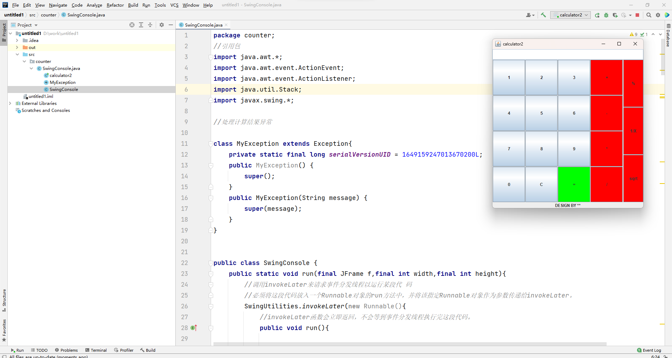Expand the out folder in project tree
The height and width of the screenshot is (358, 672).
click(x=17, y=48)
